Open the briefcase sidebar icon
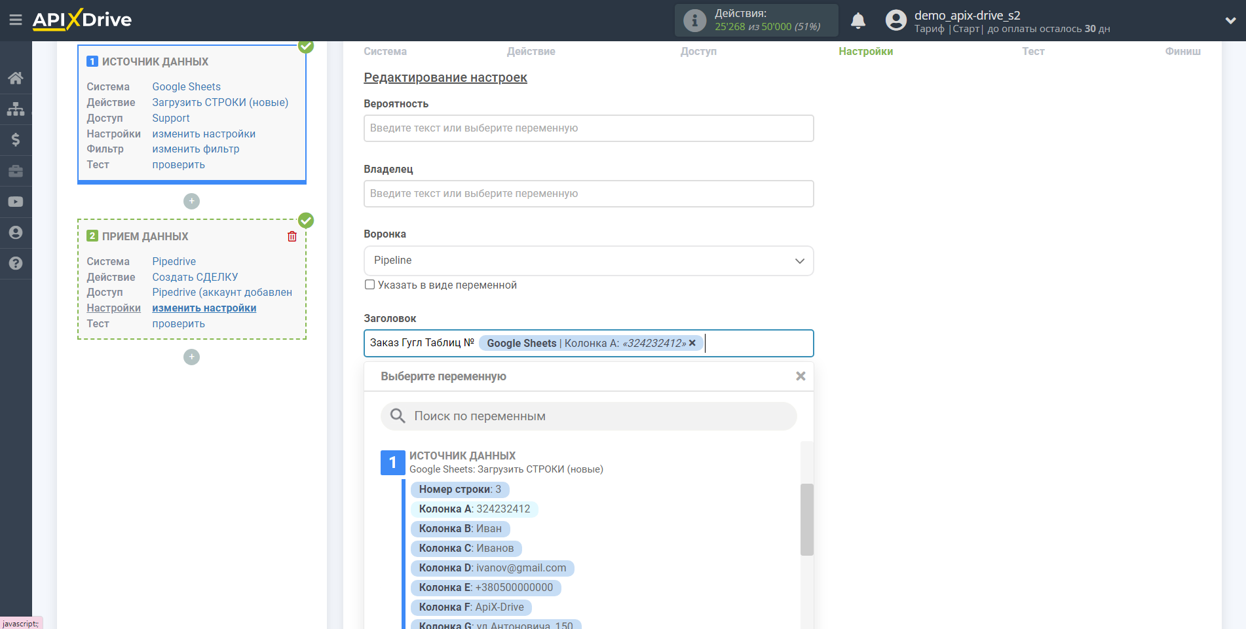 16,171
